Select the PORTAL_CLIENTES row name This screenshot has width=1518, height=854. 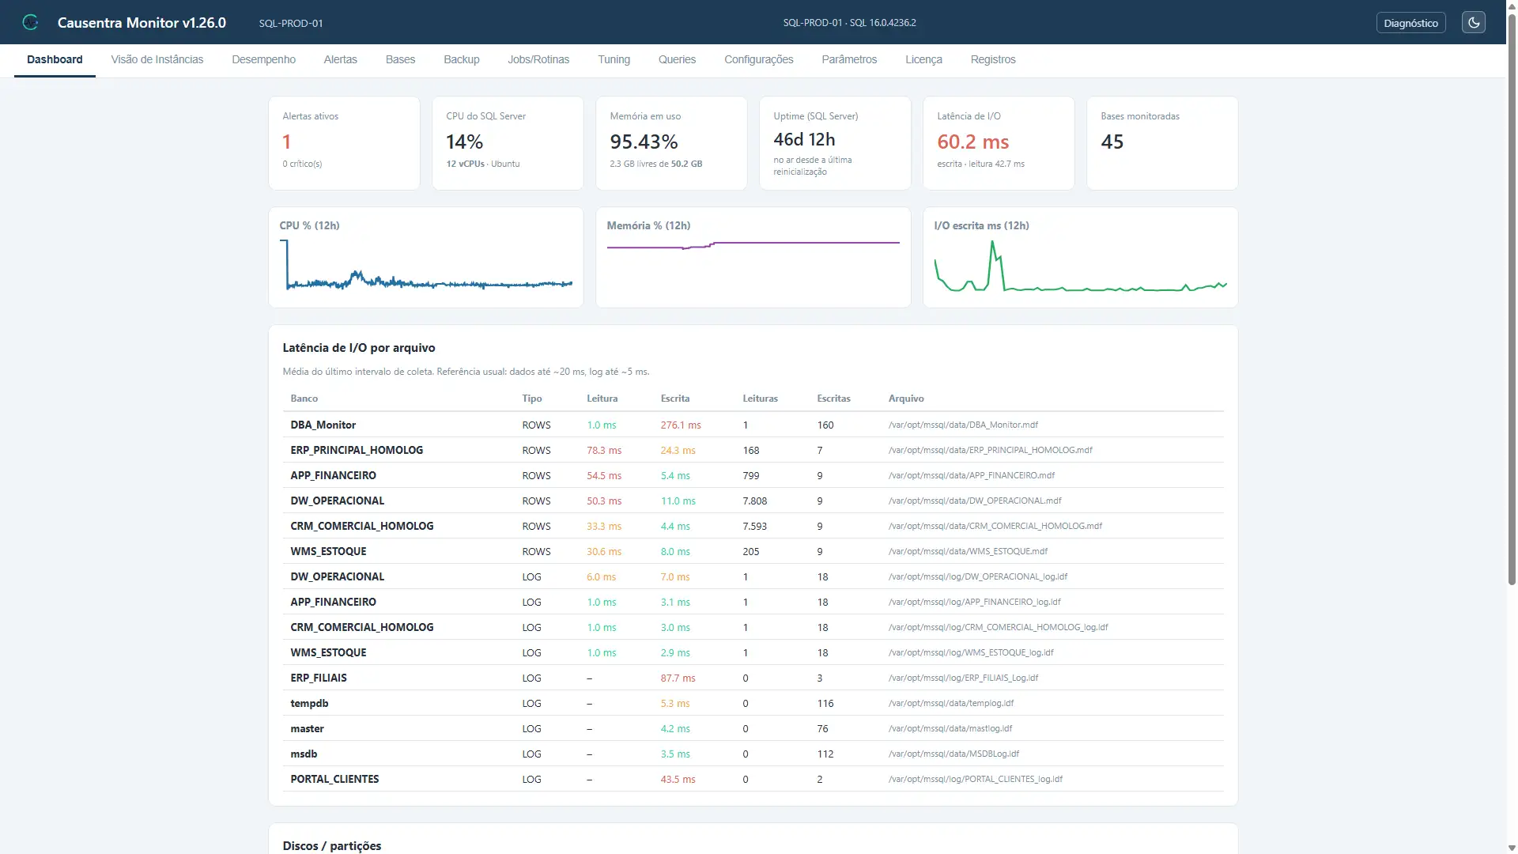(334, 779)
